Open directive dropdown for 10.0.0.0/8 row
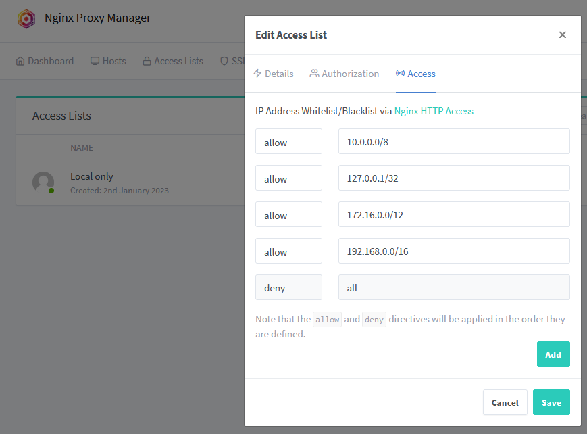 click(288, 142)
